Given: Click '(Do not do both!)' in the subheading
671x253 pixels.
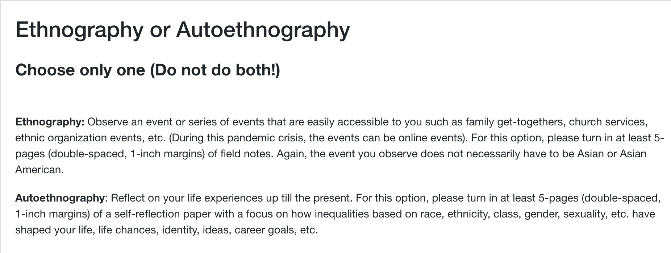Looking at the screenshot, I should (x=215, y=70).
